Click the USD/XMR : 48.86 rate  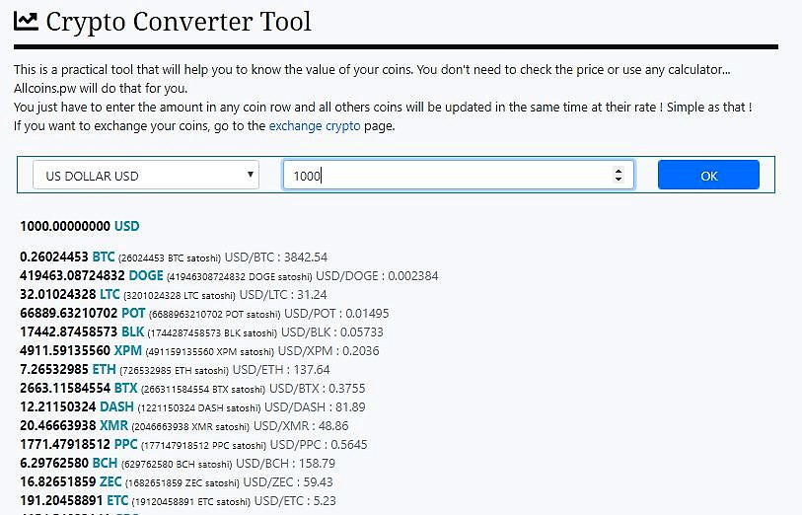pyautogui.click(x=301, y=426)
